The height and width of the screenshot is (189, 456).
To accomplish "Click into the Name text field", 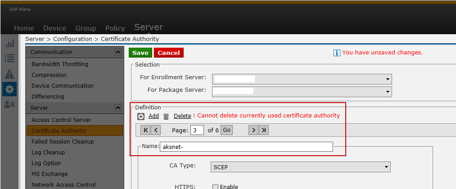I will pyautogui.click(x=246, y=147).
